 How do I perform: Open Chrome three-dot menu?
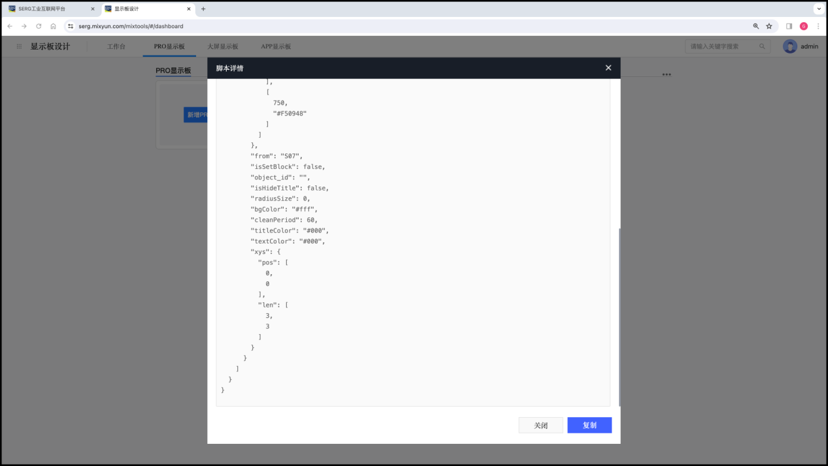(x=818, y=26)
